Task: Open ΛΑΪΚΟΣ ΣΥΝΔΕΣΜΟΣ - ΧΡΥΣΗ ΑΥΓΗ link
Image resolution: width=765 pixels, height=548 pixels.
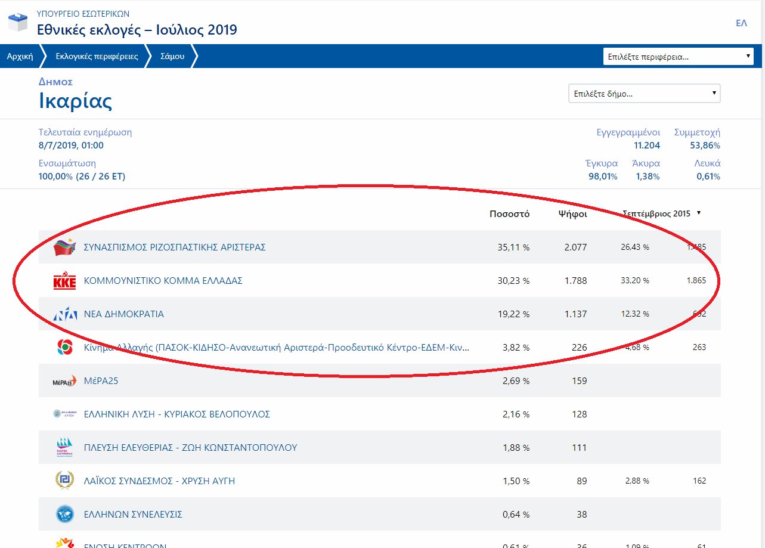Action: [x=159, y=481]
